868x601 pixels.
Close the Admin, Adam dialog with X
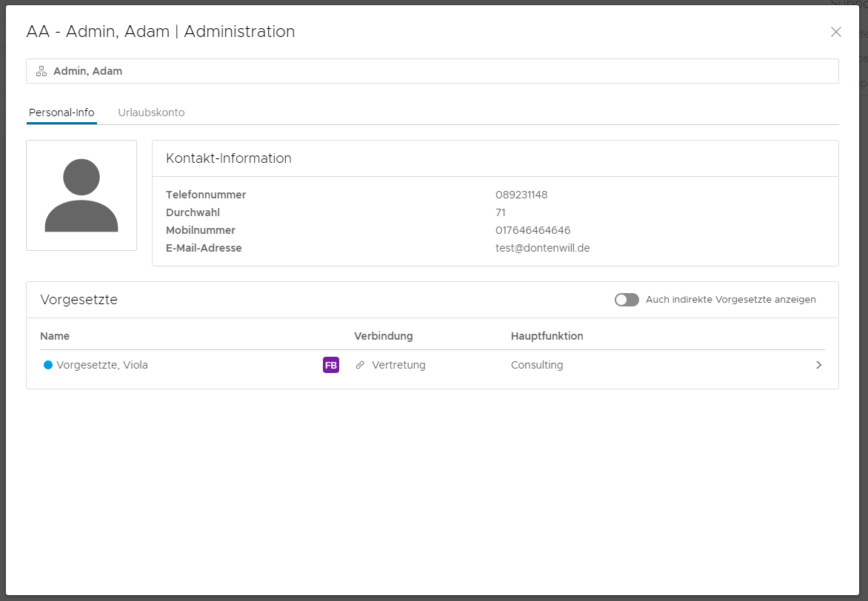pos(836,32)
